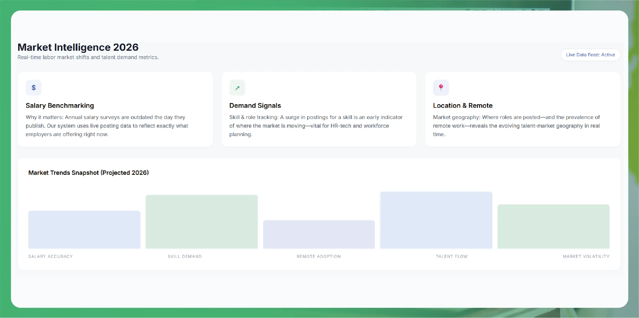Click the TALENT FLOW axis label
The height and width of the screenshot is (318, 639).
pyautogui.click(x=452, y=256)
